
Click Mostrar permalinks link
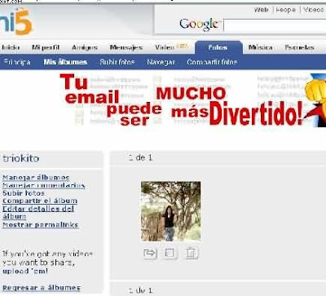coord(41,225)
